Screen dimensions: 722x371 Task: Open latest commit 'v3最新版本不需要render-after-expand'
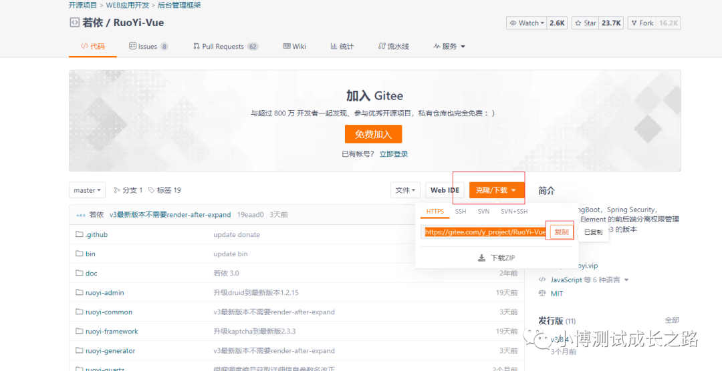pyautogui.click(x=170, y=215)
